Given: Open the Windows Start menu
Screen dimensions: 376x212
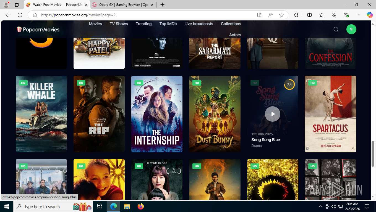Looking at the screenshot, I should coord(7,206).
